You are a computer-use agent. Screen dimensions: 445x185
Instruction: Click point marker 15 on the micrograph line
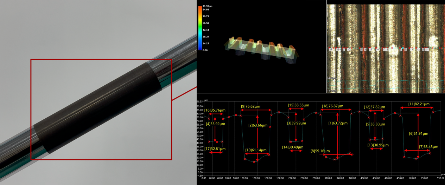(370, 49)
